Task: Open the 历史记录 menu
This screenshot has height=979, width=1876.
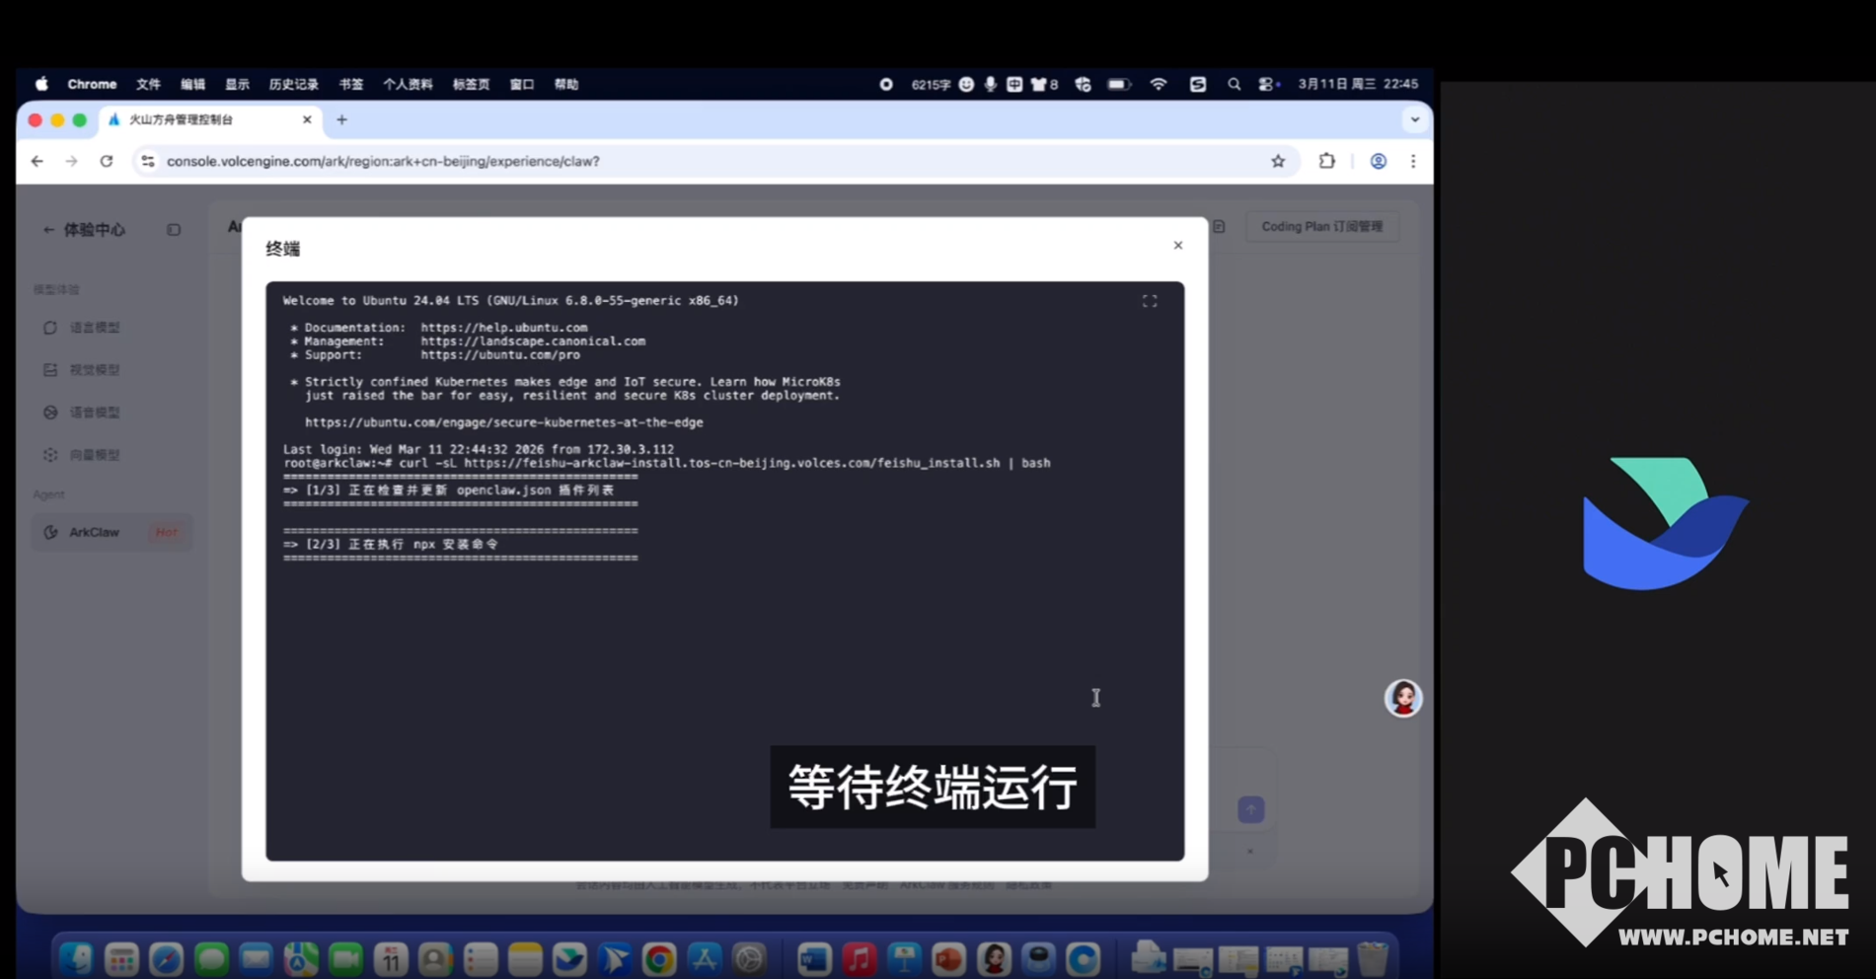Action: (x=293, y=84)
